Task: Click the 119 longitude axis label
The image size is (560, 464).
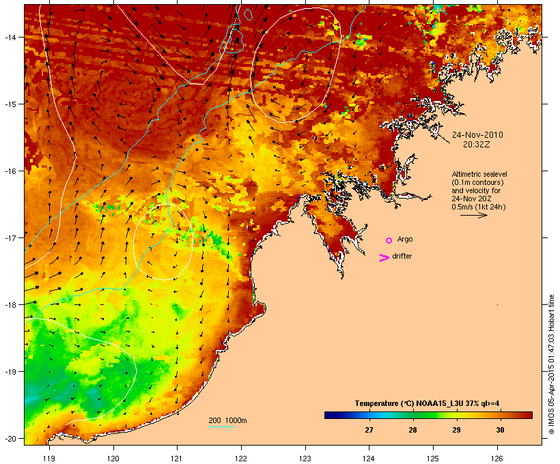Action: 49,459
